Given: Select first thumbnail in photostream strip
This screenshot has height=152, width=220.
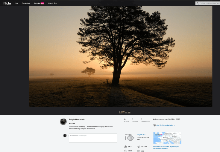Looking at the screenshot, I should tap(121, 112).
